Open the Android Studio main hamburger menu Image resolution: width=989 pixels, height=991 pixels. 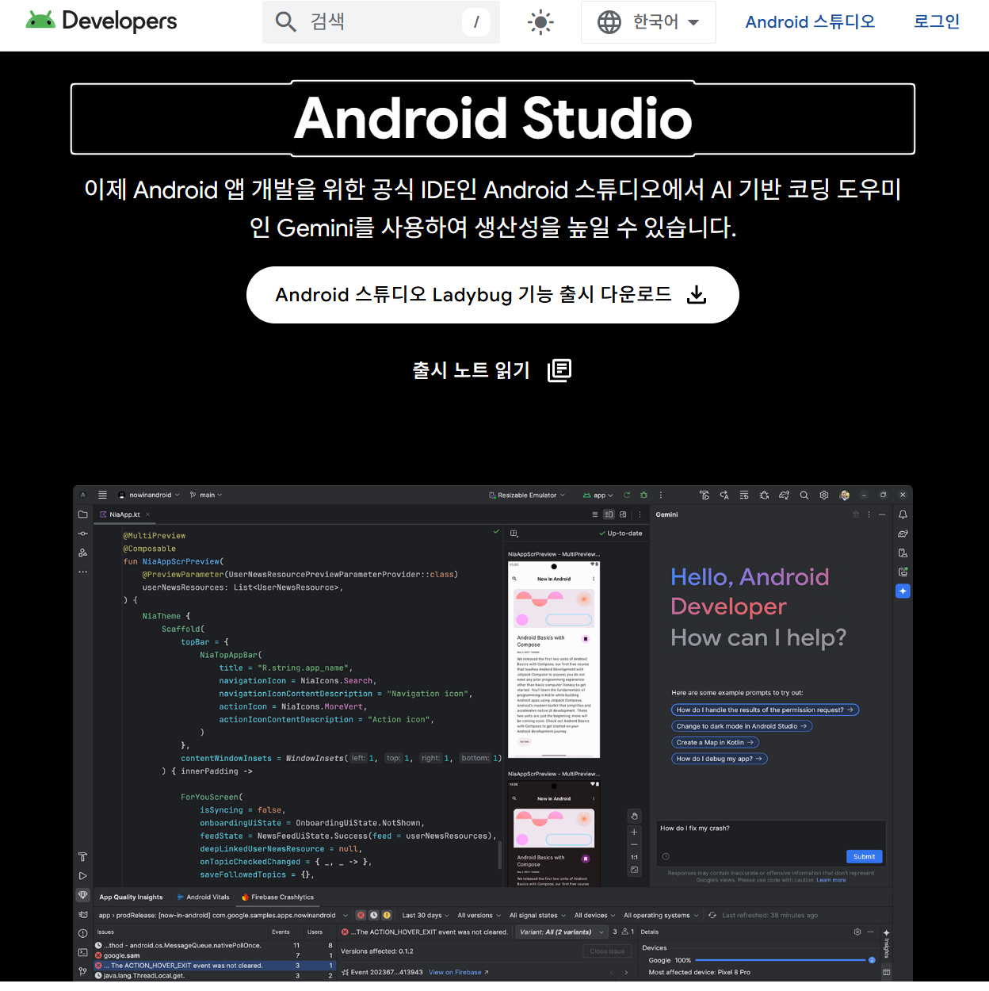pos(102,495)
